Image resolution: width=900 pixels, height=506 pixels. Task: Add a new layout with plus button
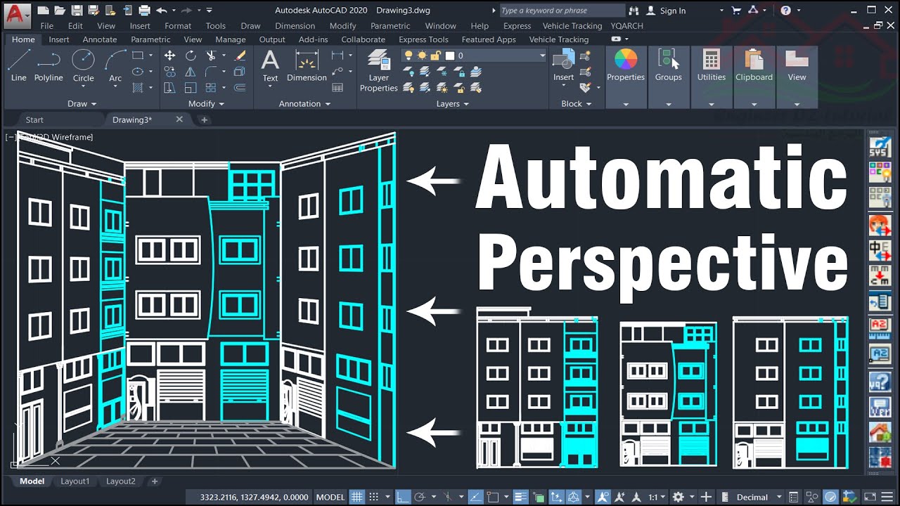(155, 481)
